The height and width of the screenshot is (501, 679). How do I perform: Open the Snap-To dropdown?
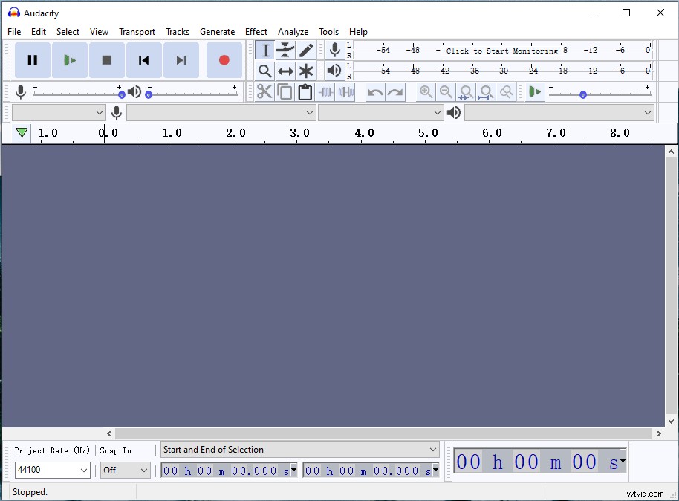click(125, 470)
